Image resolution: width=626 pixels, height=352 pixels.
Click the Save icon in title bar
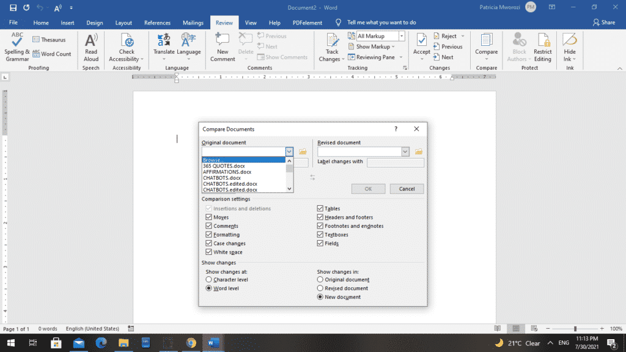pyautogui.click(x=13, y=7)
